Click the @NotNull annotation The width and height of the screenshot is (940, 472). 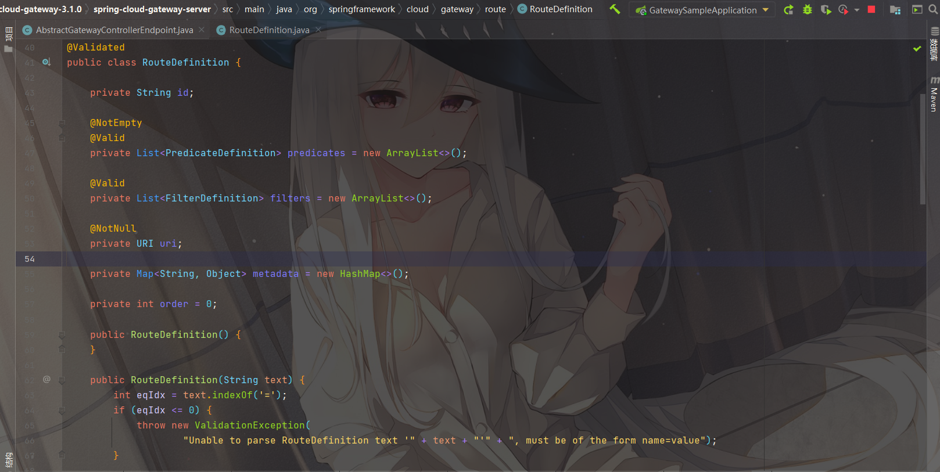(x=113, y=229)
